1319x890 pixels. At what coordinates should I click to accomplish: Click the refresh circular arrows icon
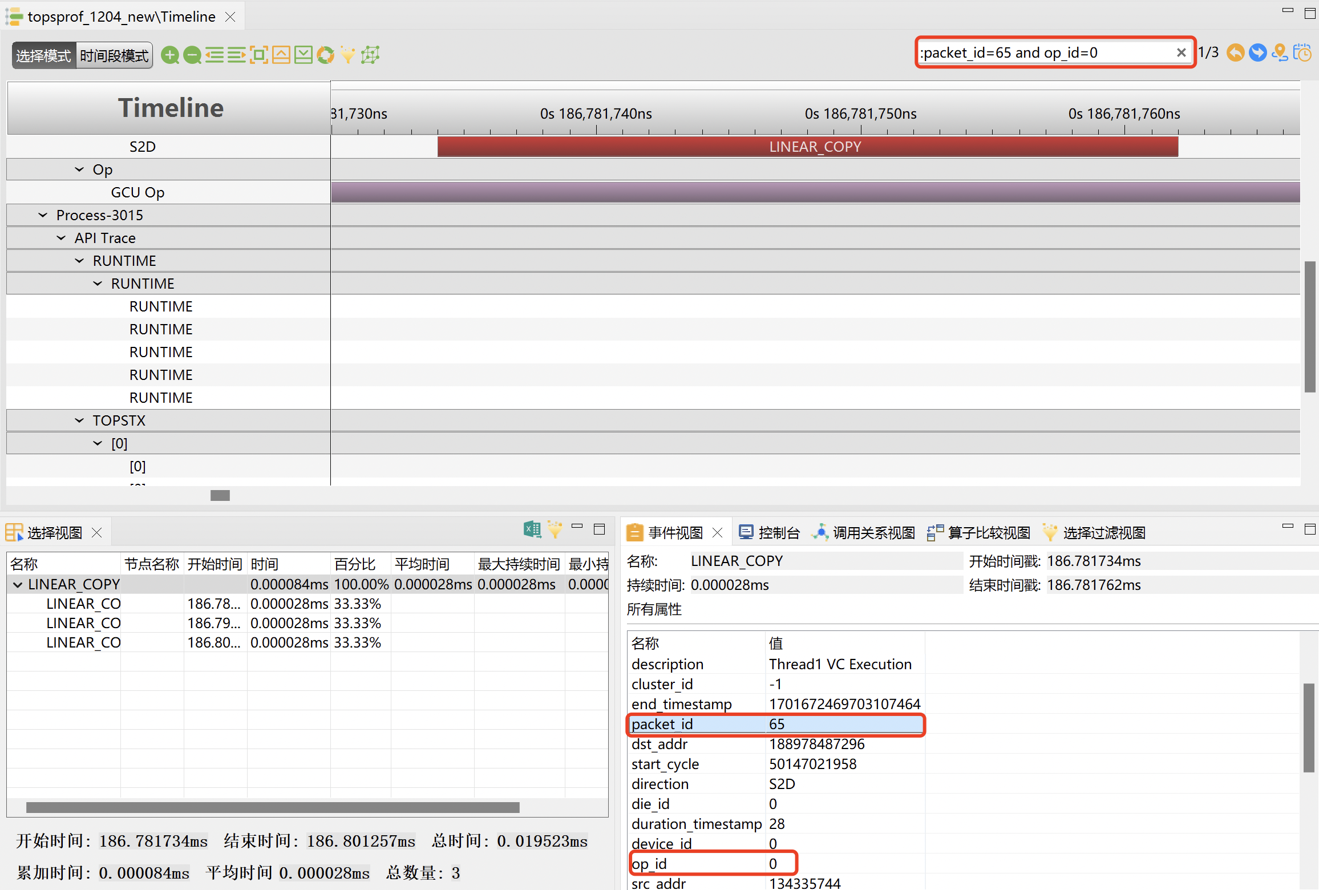pyautogui.click(x=326, y=55)
